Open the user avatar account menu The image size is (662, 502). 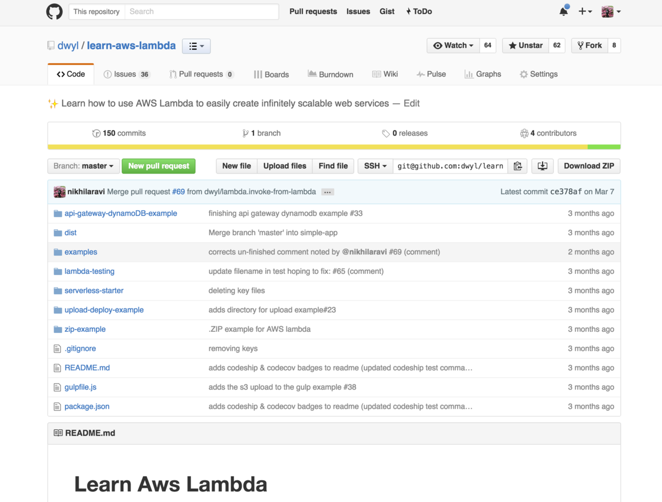(611, 11)
